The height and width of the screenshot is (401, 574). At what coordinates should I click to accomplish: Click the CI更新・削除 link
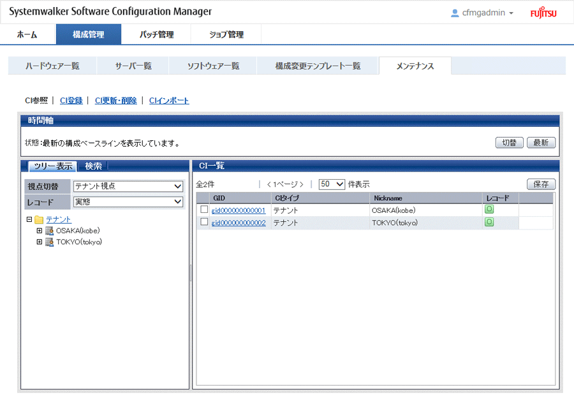[x=115, y=101]
